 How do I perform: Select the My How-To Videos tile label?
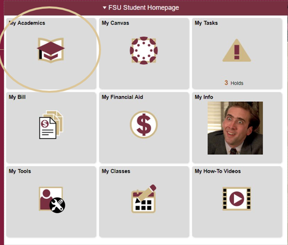click(x=218, y=171)
